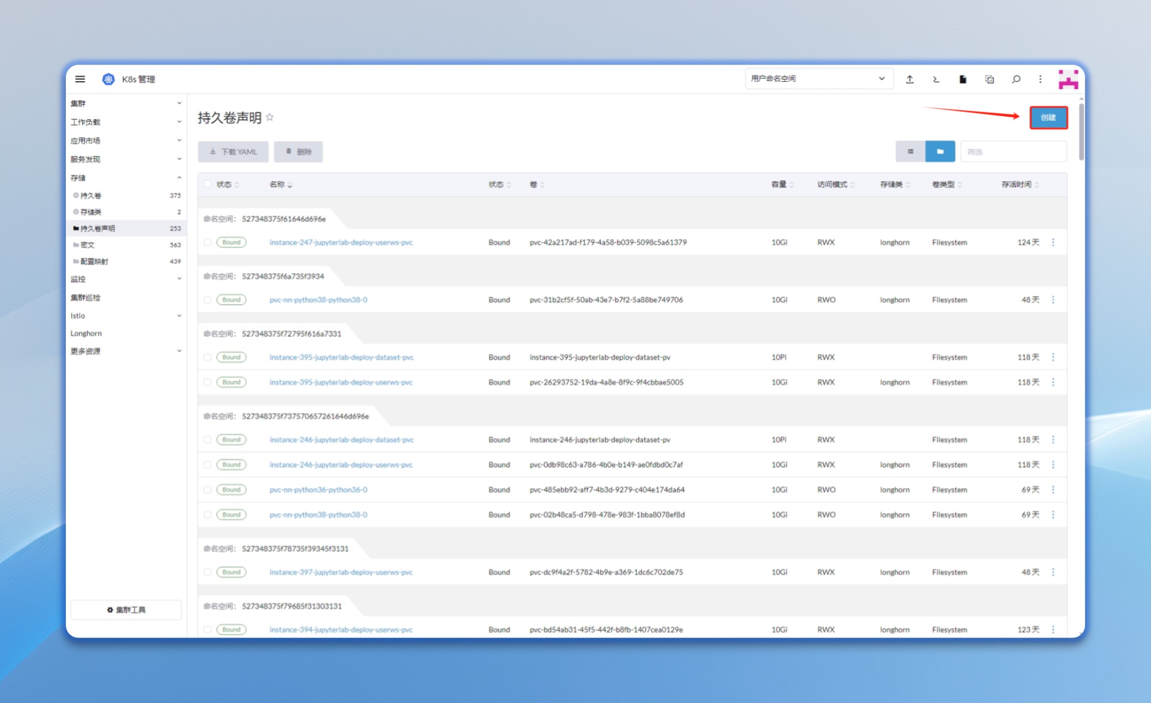The image size is (1151, 703).
Task: Focus the 筛选 filter input field
Action: coord(1013,152)
